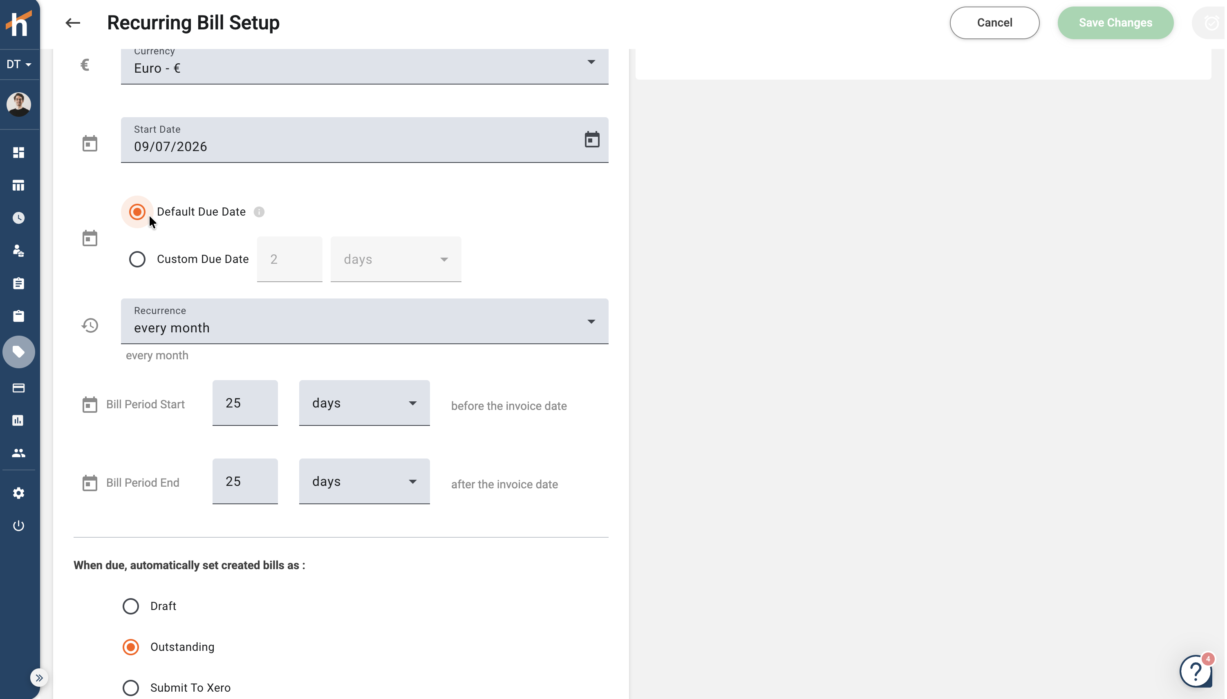
Task: Open the bar chart reports sidebar icon
Action: point(18,421)
